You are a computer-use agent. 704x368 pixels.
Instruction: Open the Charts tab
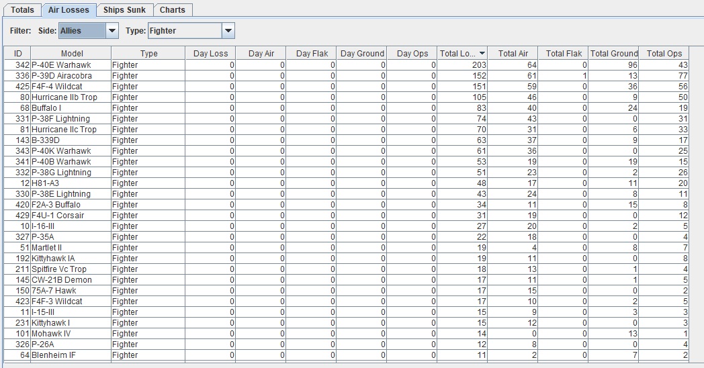click(x=173, y=10)
